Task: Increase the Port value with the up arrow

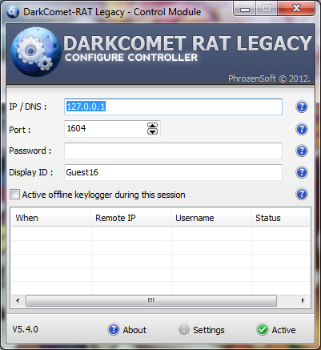Action: (x=152, y=126)
